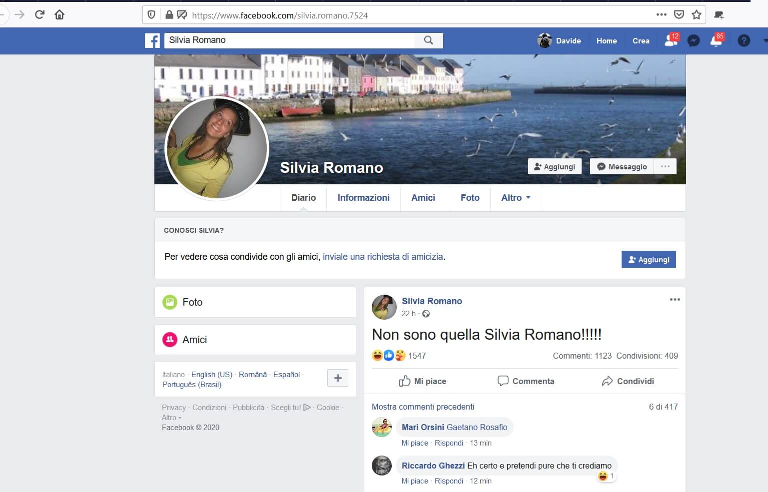Bookmark this page with star icon
768x492 pixels.
click(697, 15)
